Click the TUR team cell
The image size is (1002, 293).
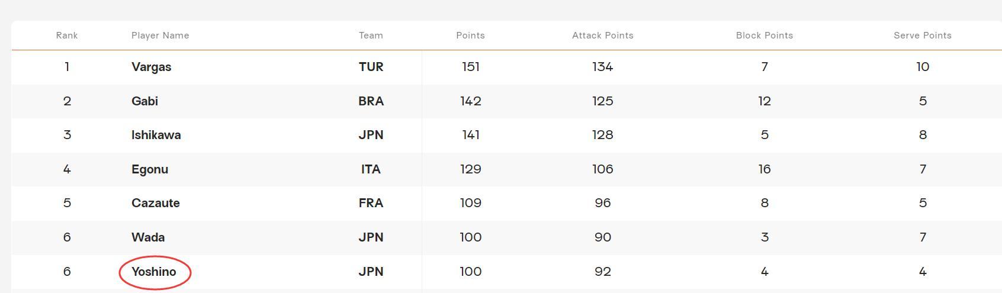click(371, 67)
